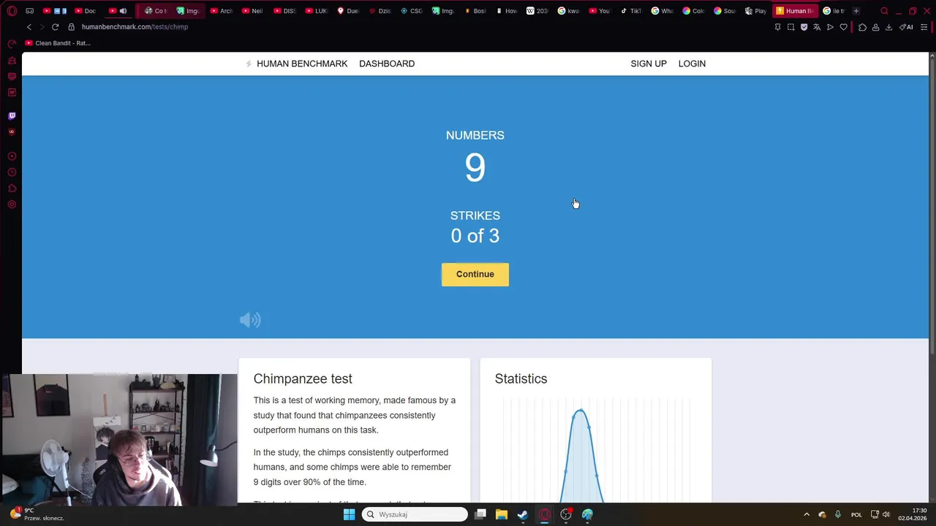Go back with the browser back arrow
Image resolution: width=936 pixels, height=526 pixels.
(29, 27)
